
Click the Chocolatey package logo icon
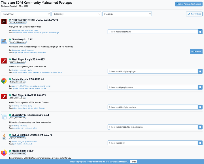4,41
